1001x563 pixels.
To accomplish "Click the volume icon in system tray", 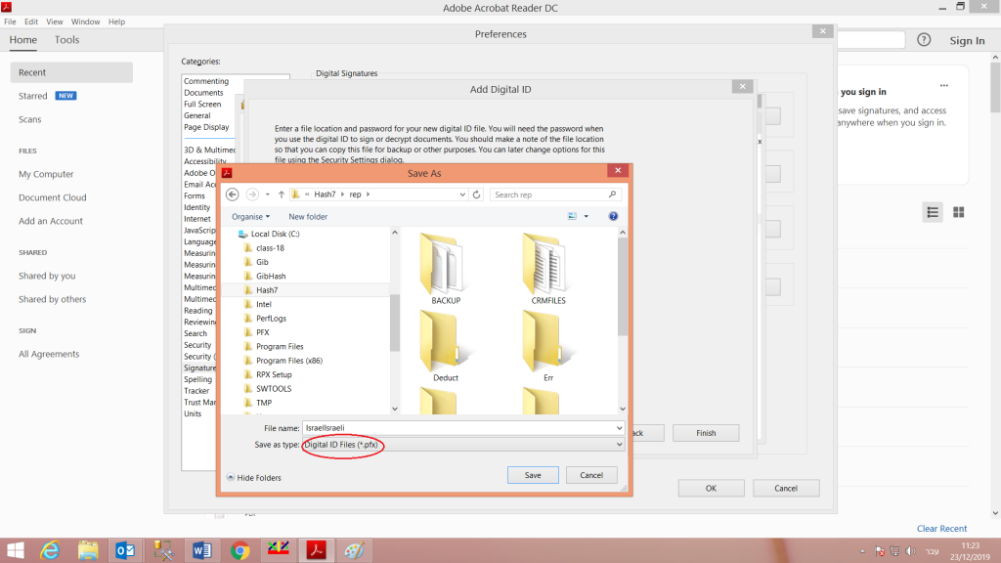I will point(910,551).
